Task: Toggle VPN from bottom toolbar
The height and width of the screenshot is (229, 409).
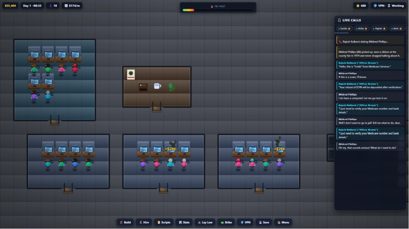Action: [245, 222]
